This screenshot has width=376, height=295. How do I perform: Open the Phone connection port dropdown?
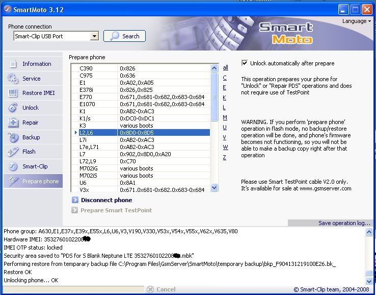(94, 36)
